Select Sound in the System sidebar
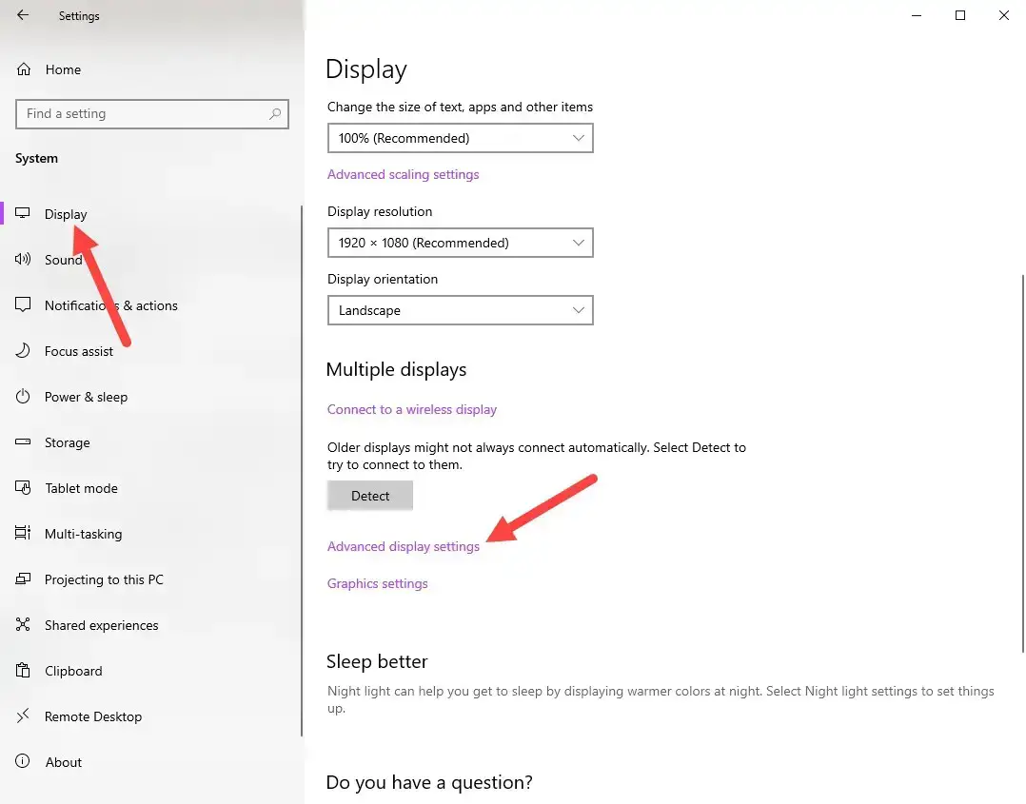The height and width of the screenshot is (804, 1026). click(64, 260)
